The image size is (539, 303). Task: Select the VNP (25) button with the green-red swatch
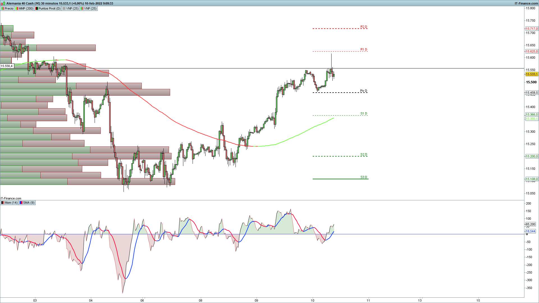(88, 8)
